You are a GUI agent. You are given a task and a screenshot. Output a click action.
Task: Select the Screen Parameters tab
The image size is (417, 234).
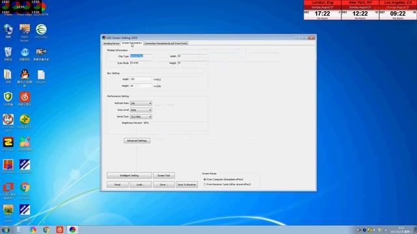[132, 43]
